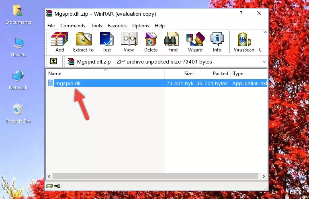Click the WinRAR title bar icon
The image size is (309, 199).
49,13
